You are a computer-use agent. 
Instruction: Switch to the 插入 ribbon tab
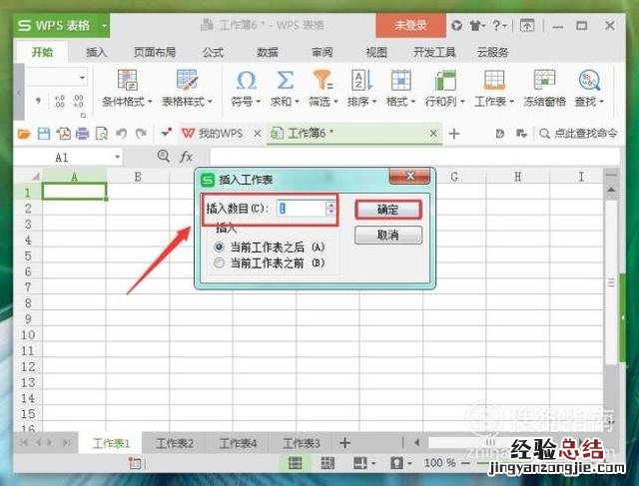coord(97,52)
